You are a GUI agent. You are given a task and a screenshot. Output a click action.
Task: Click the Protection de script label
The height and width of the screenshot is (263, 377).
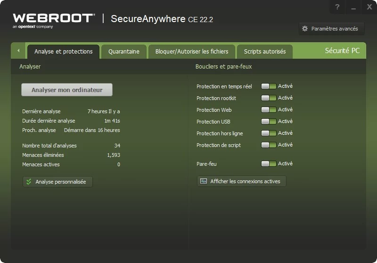click(219, 145)
